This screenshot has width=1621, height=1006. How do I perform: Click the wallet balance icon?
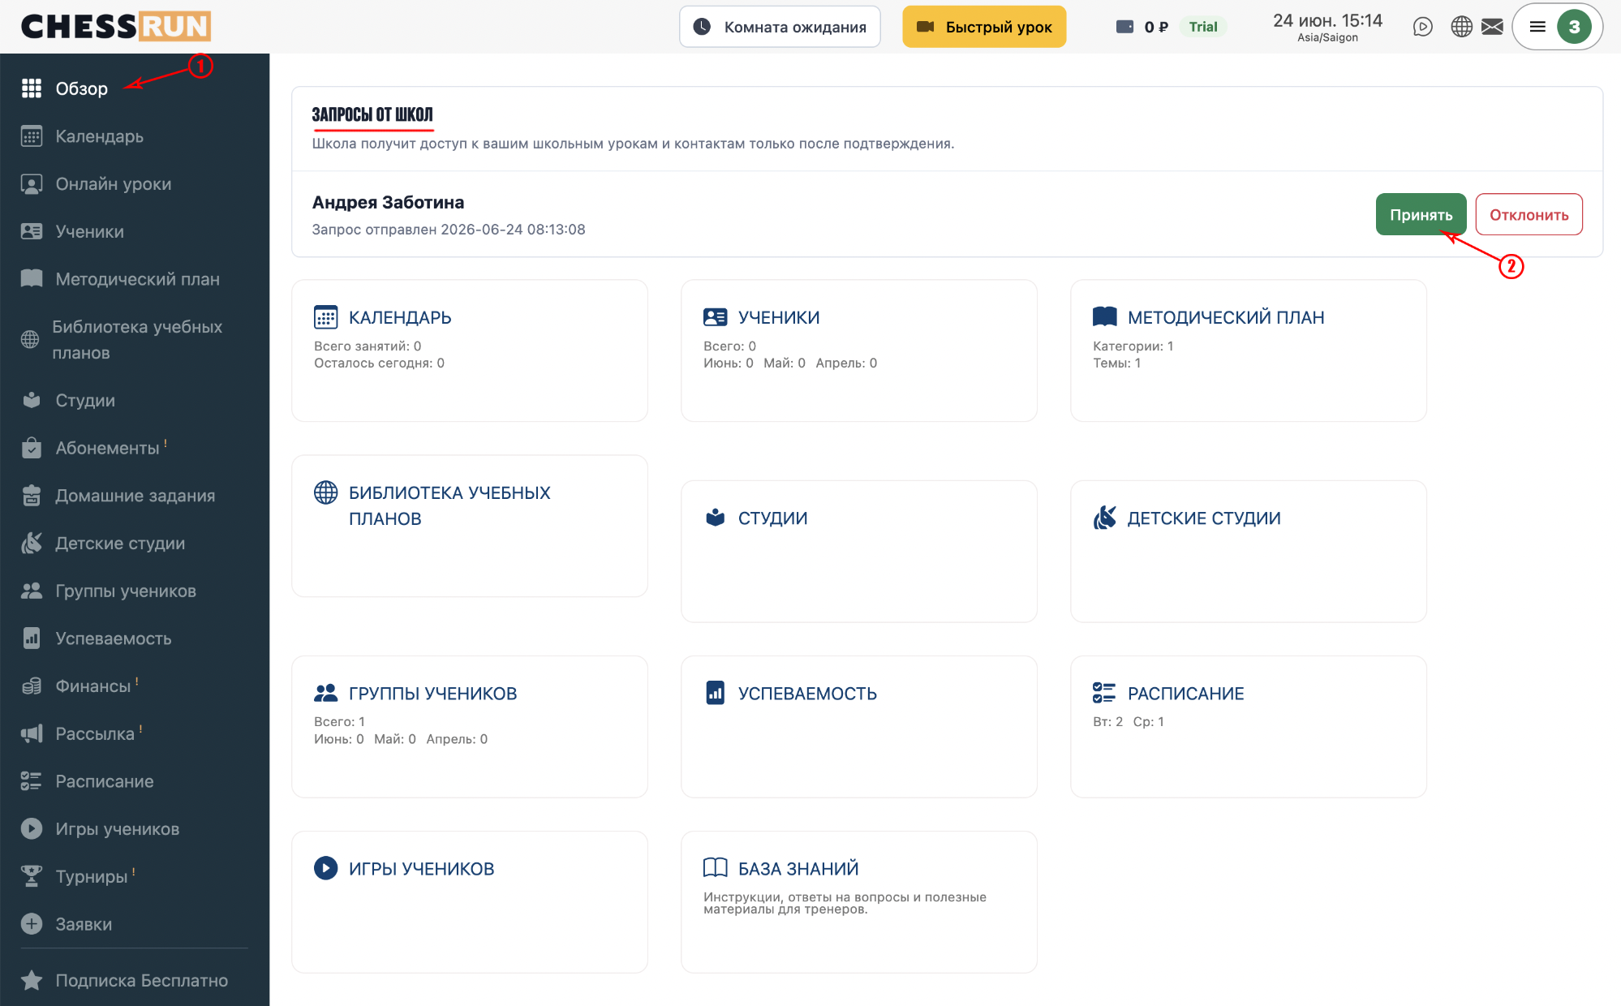pos(1124,27)
